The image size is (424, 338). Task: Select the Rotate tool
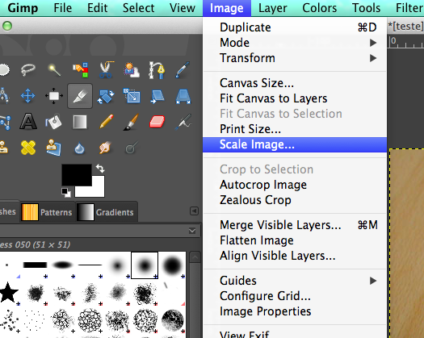(x=106, y=96)
